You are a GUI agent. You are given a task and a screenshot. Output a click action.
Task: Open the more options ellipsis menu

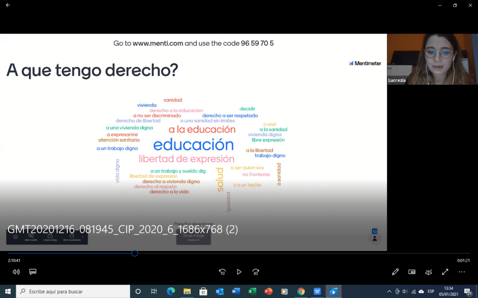(x=462, y=271)
